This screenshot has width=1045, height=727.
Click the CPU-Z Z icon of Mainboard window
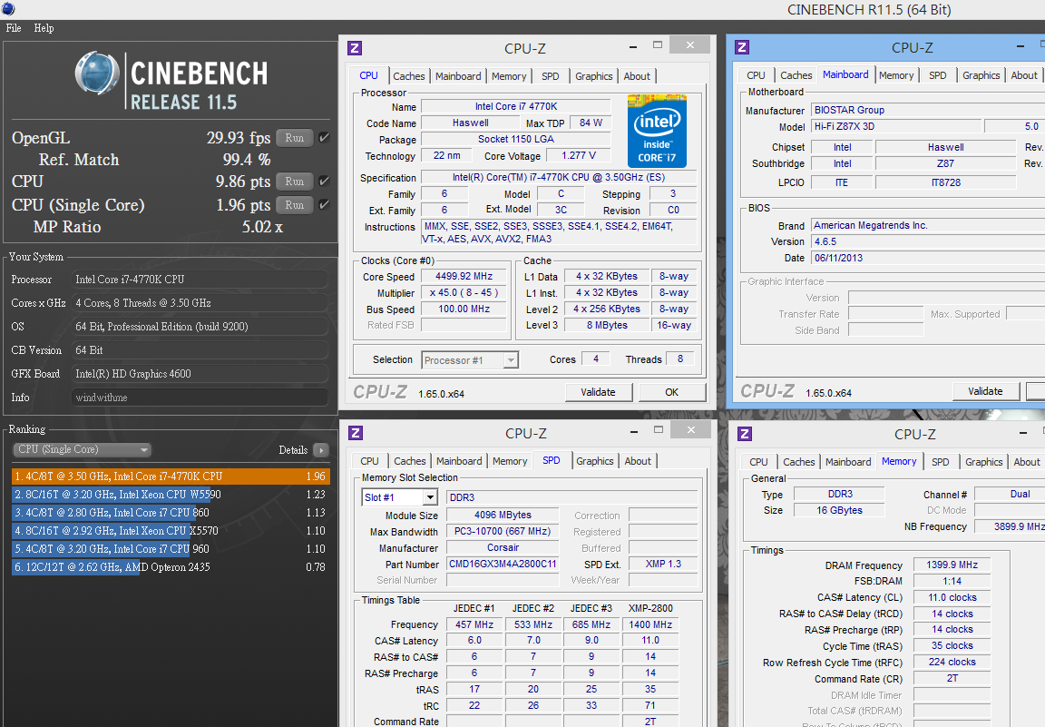[x=742, y=47]
